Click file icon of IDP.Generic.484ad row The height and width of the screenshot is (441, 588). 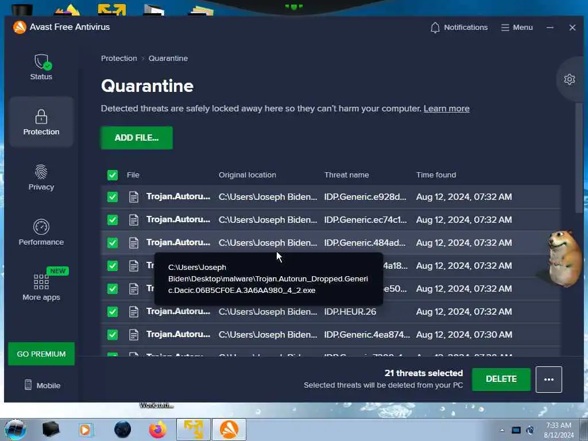[x=133, y=243]
